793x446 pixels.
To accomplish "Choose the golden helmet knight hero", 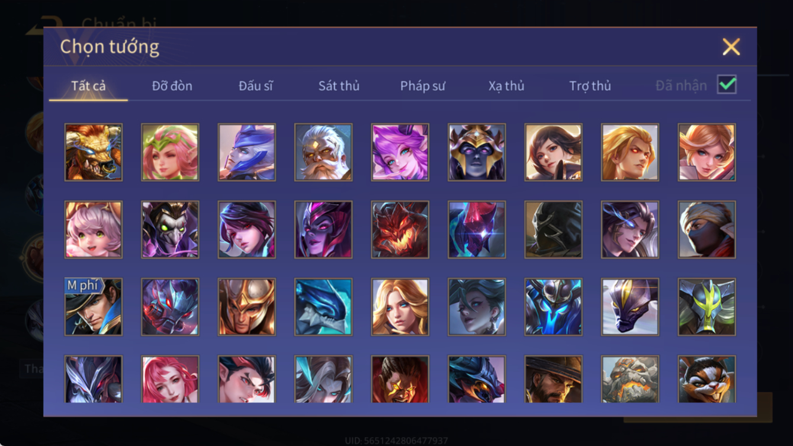I will pyautogui.click(x=246, y=307).
